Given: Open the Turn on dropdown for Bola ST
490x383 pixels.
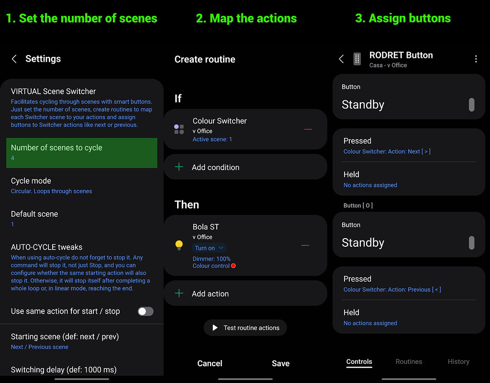Looking at the screenshot, I should pos(209,248).
